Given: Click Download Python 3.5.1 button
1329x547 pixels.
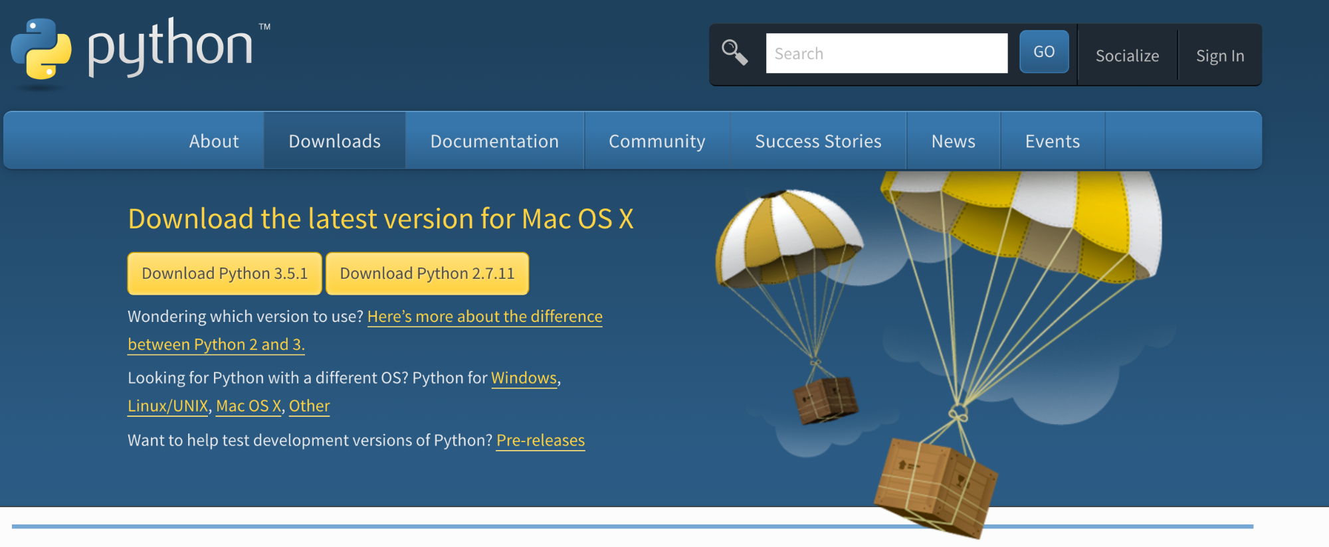Looking at the screenshot, I should coord(225,273).
